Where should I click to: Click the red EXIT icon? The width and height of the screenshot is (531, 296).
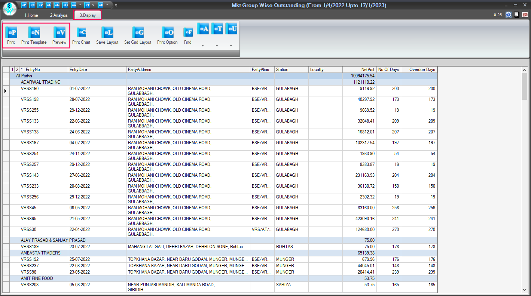(x=525, y=15)
